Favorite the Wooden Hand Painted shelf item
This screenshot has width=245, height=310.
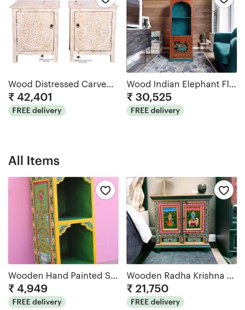(105, 190)
